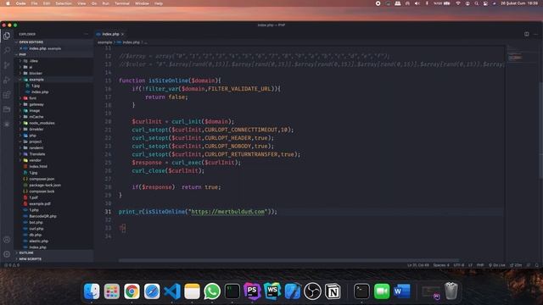Click the Go Live status bar button
Screen dimensions: 543x305
497,265
